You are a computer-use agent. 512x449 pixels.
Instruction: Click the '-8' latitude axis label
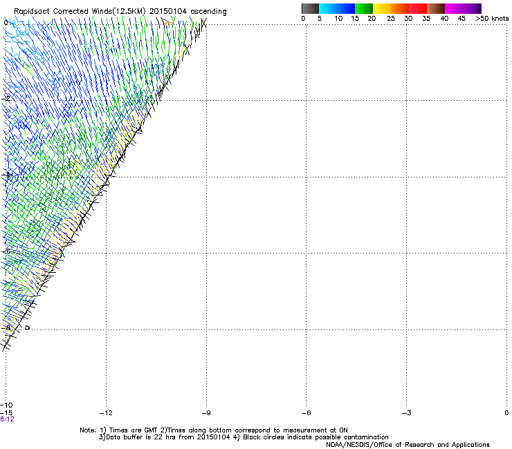point(6,327)
